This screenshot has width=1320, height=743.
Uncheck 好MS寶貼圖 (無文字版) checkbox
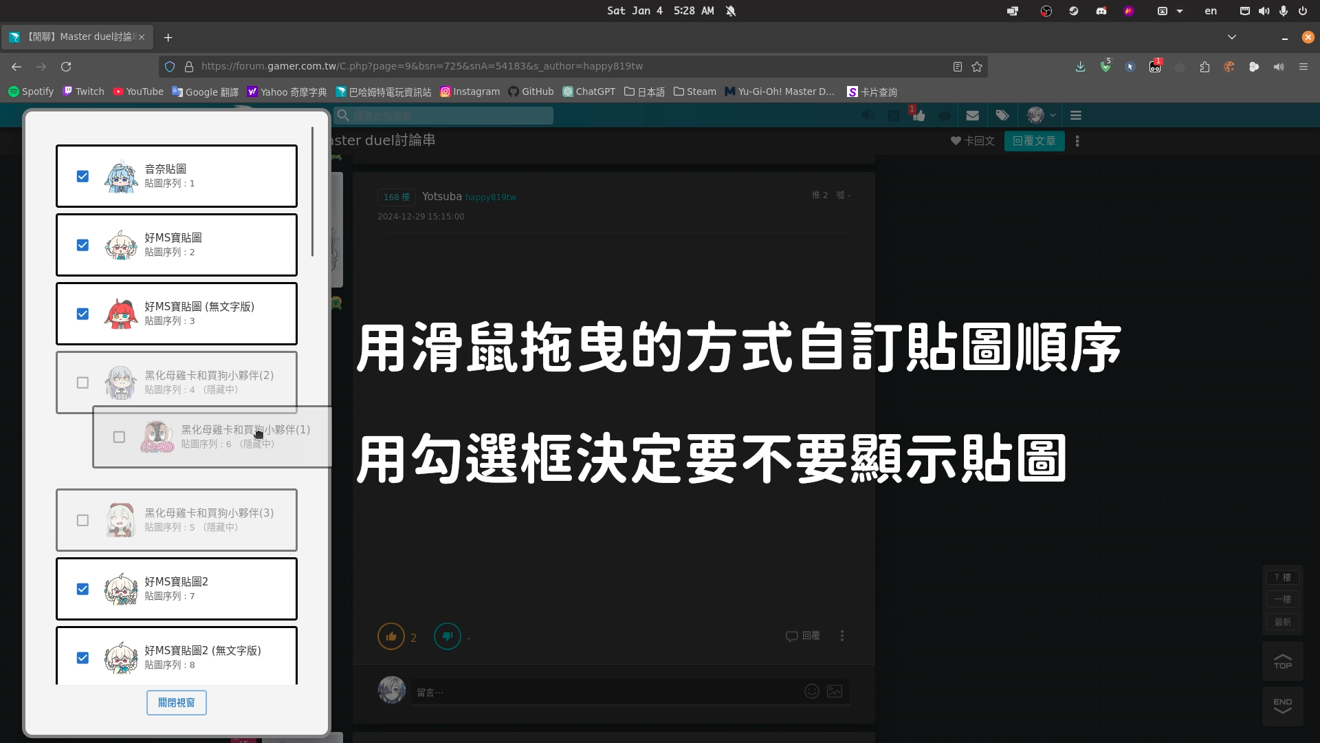click(82, 314)
